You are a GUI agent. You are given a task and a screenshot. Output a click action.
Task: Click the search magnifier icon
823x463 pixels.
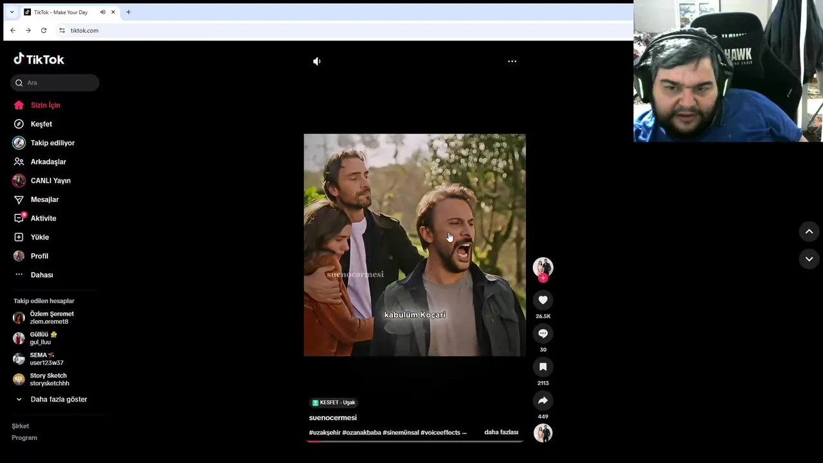[x=19, y=82]
